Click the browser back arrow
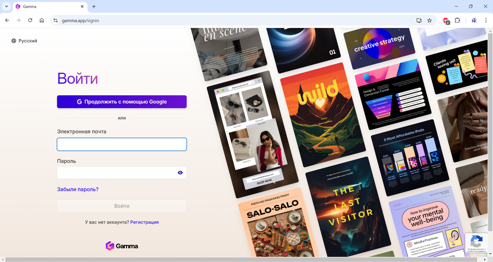Screen dimensions: 493x262 point(7,20)
